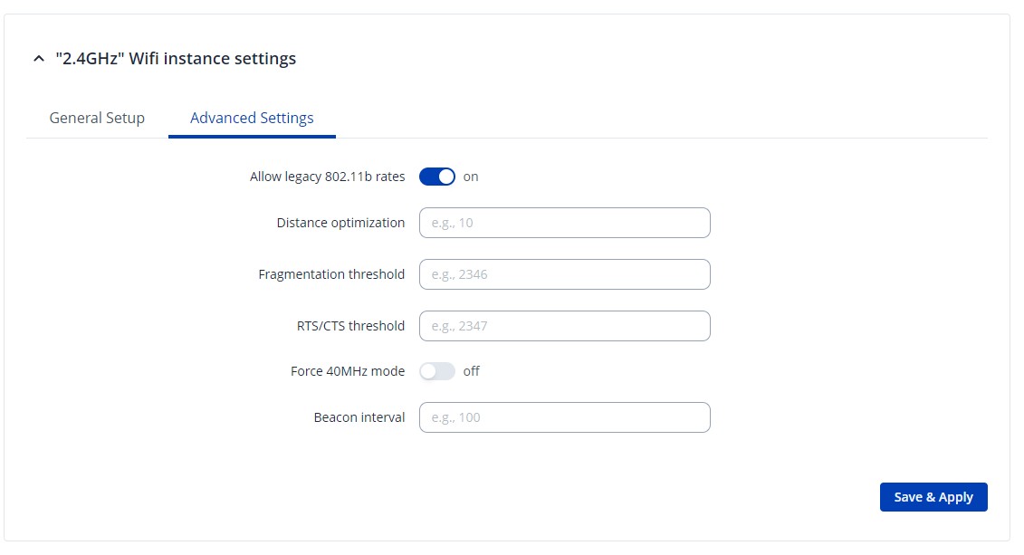1024x555 pixels.
Task: Click the Beacon interval label text
Action: click(359, 417)
